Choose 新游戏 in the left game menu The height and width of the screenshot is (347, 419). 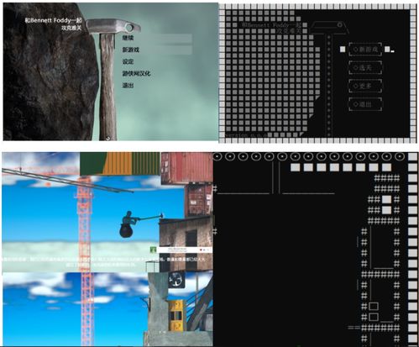(130, 50)
